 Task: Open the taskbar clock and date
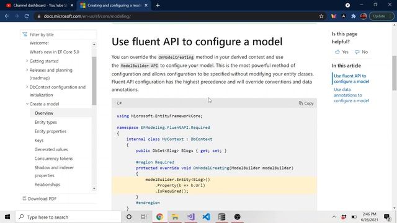pos(370,217)
